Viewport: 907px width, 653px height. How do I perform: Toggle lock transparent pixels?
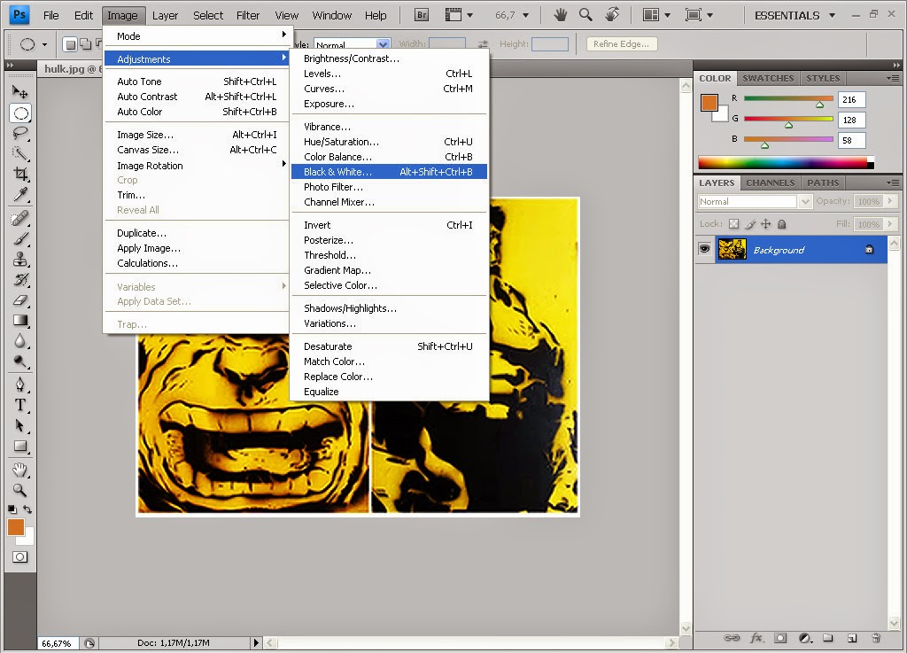[733, 224]
